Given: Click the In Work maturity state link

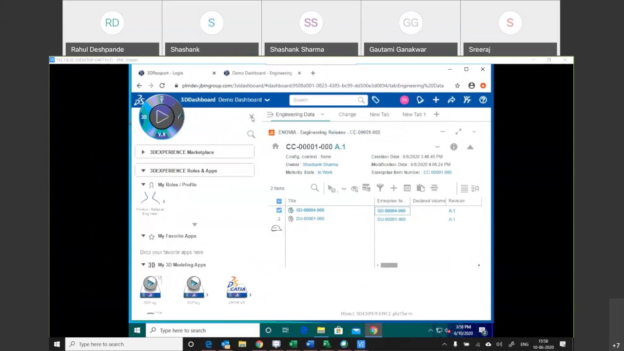Looking at the screenshot, I should [325, 172].
